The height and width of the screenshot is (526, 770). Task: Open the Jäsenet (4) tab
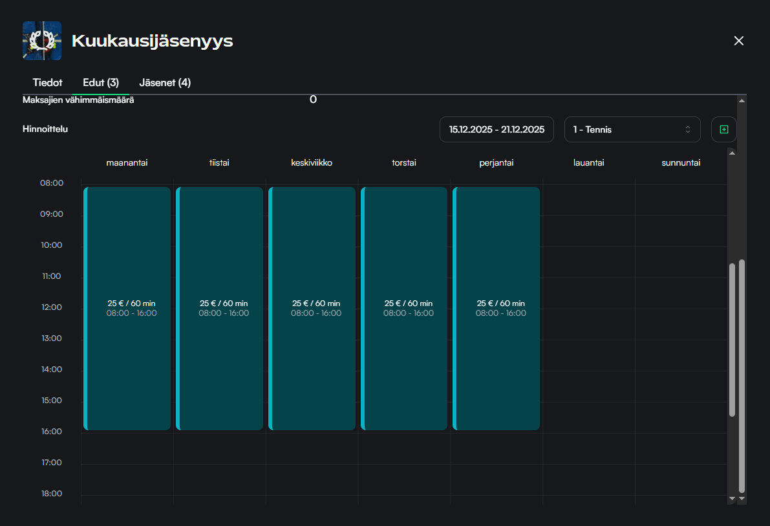(165, 83)
